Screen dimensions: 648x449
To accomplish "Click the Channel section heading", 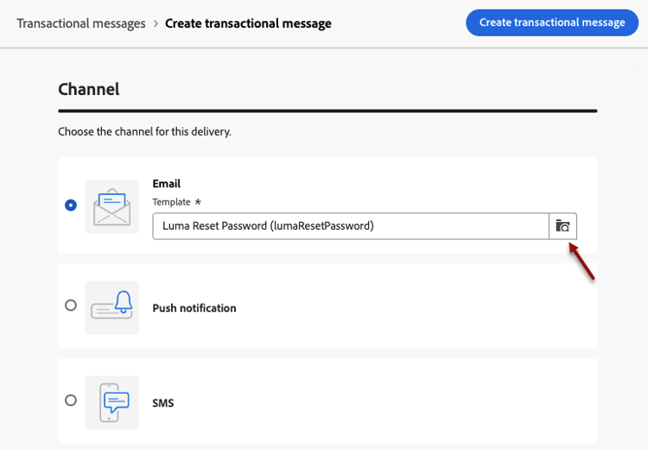I will pyautogui.click(x=88, y=89).
